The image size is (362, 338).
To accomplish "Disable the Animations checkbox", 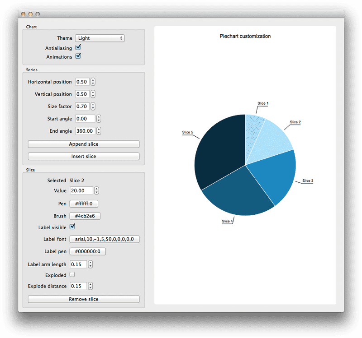I will point(78,56).
